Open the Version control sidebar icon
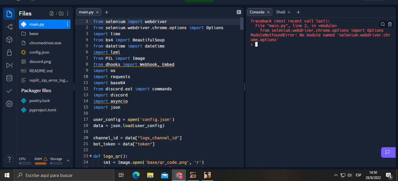 9,27
